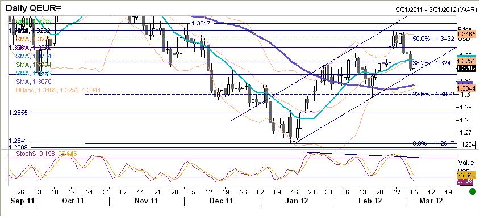
Task: Click the 9.198 stochastic value tag
Action: click(465, 182)
